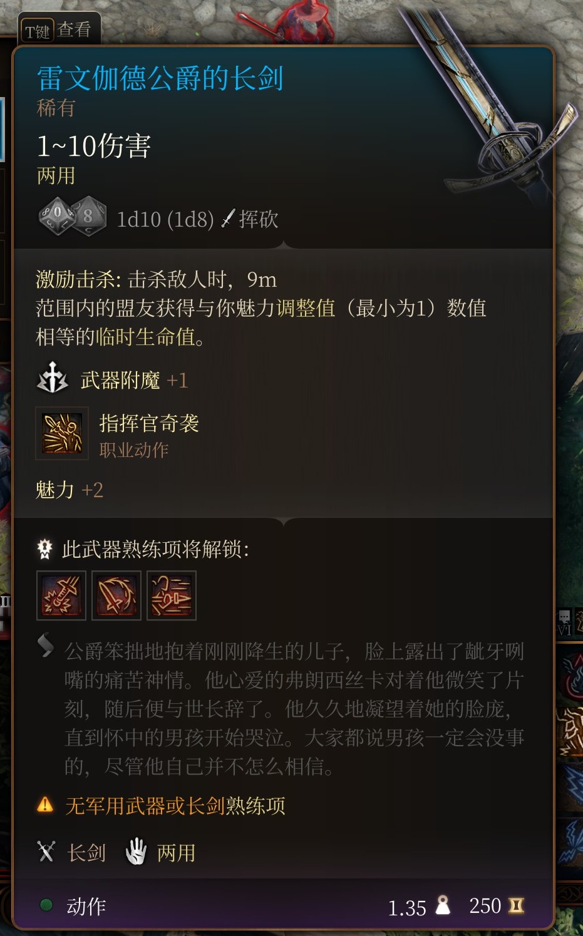
Task: Select the third unlocked weapon action icon
Action: tap(172, 595)
